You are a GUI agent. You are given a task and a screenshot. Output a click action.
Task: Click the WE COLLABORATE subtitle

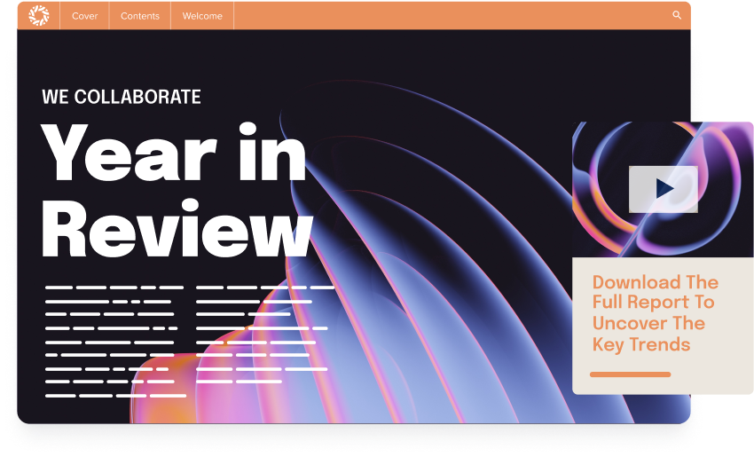click(122, 97)
